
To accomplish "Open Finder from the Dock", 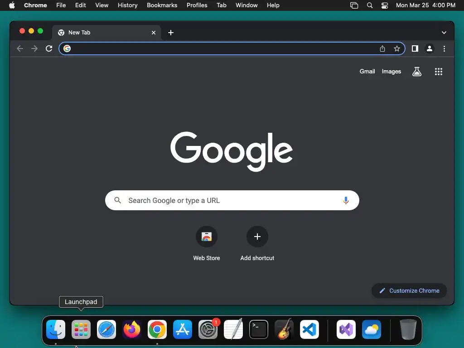I will pos(56,329).
